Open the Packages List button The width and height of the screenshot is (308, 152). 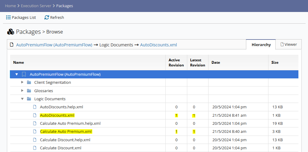point(21,17)
